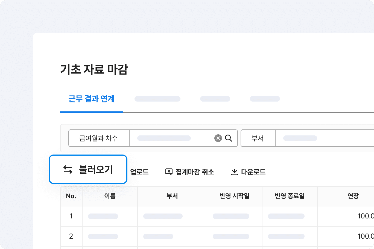The image size is (374, 249).
Task: Click the 연장 column header
Action: [x=353, y=196]
